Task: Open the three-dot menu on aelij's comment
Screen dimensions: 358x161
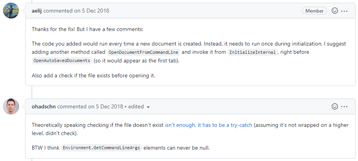Action: (344, 11)
